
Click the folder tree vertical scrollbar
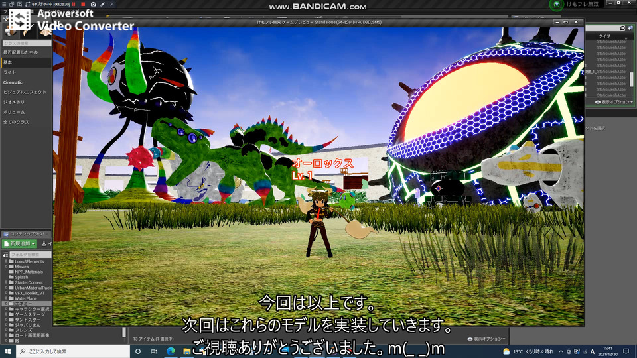(124, 332)
